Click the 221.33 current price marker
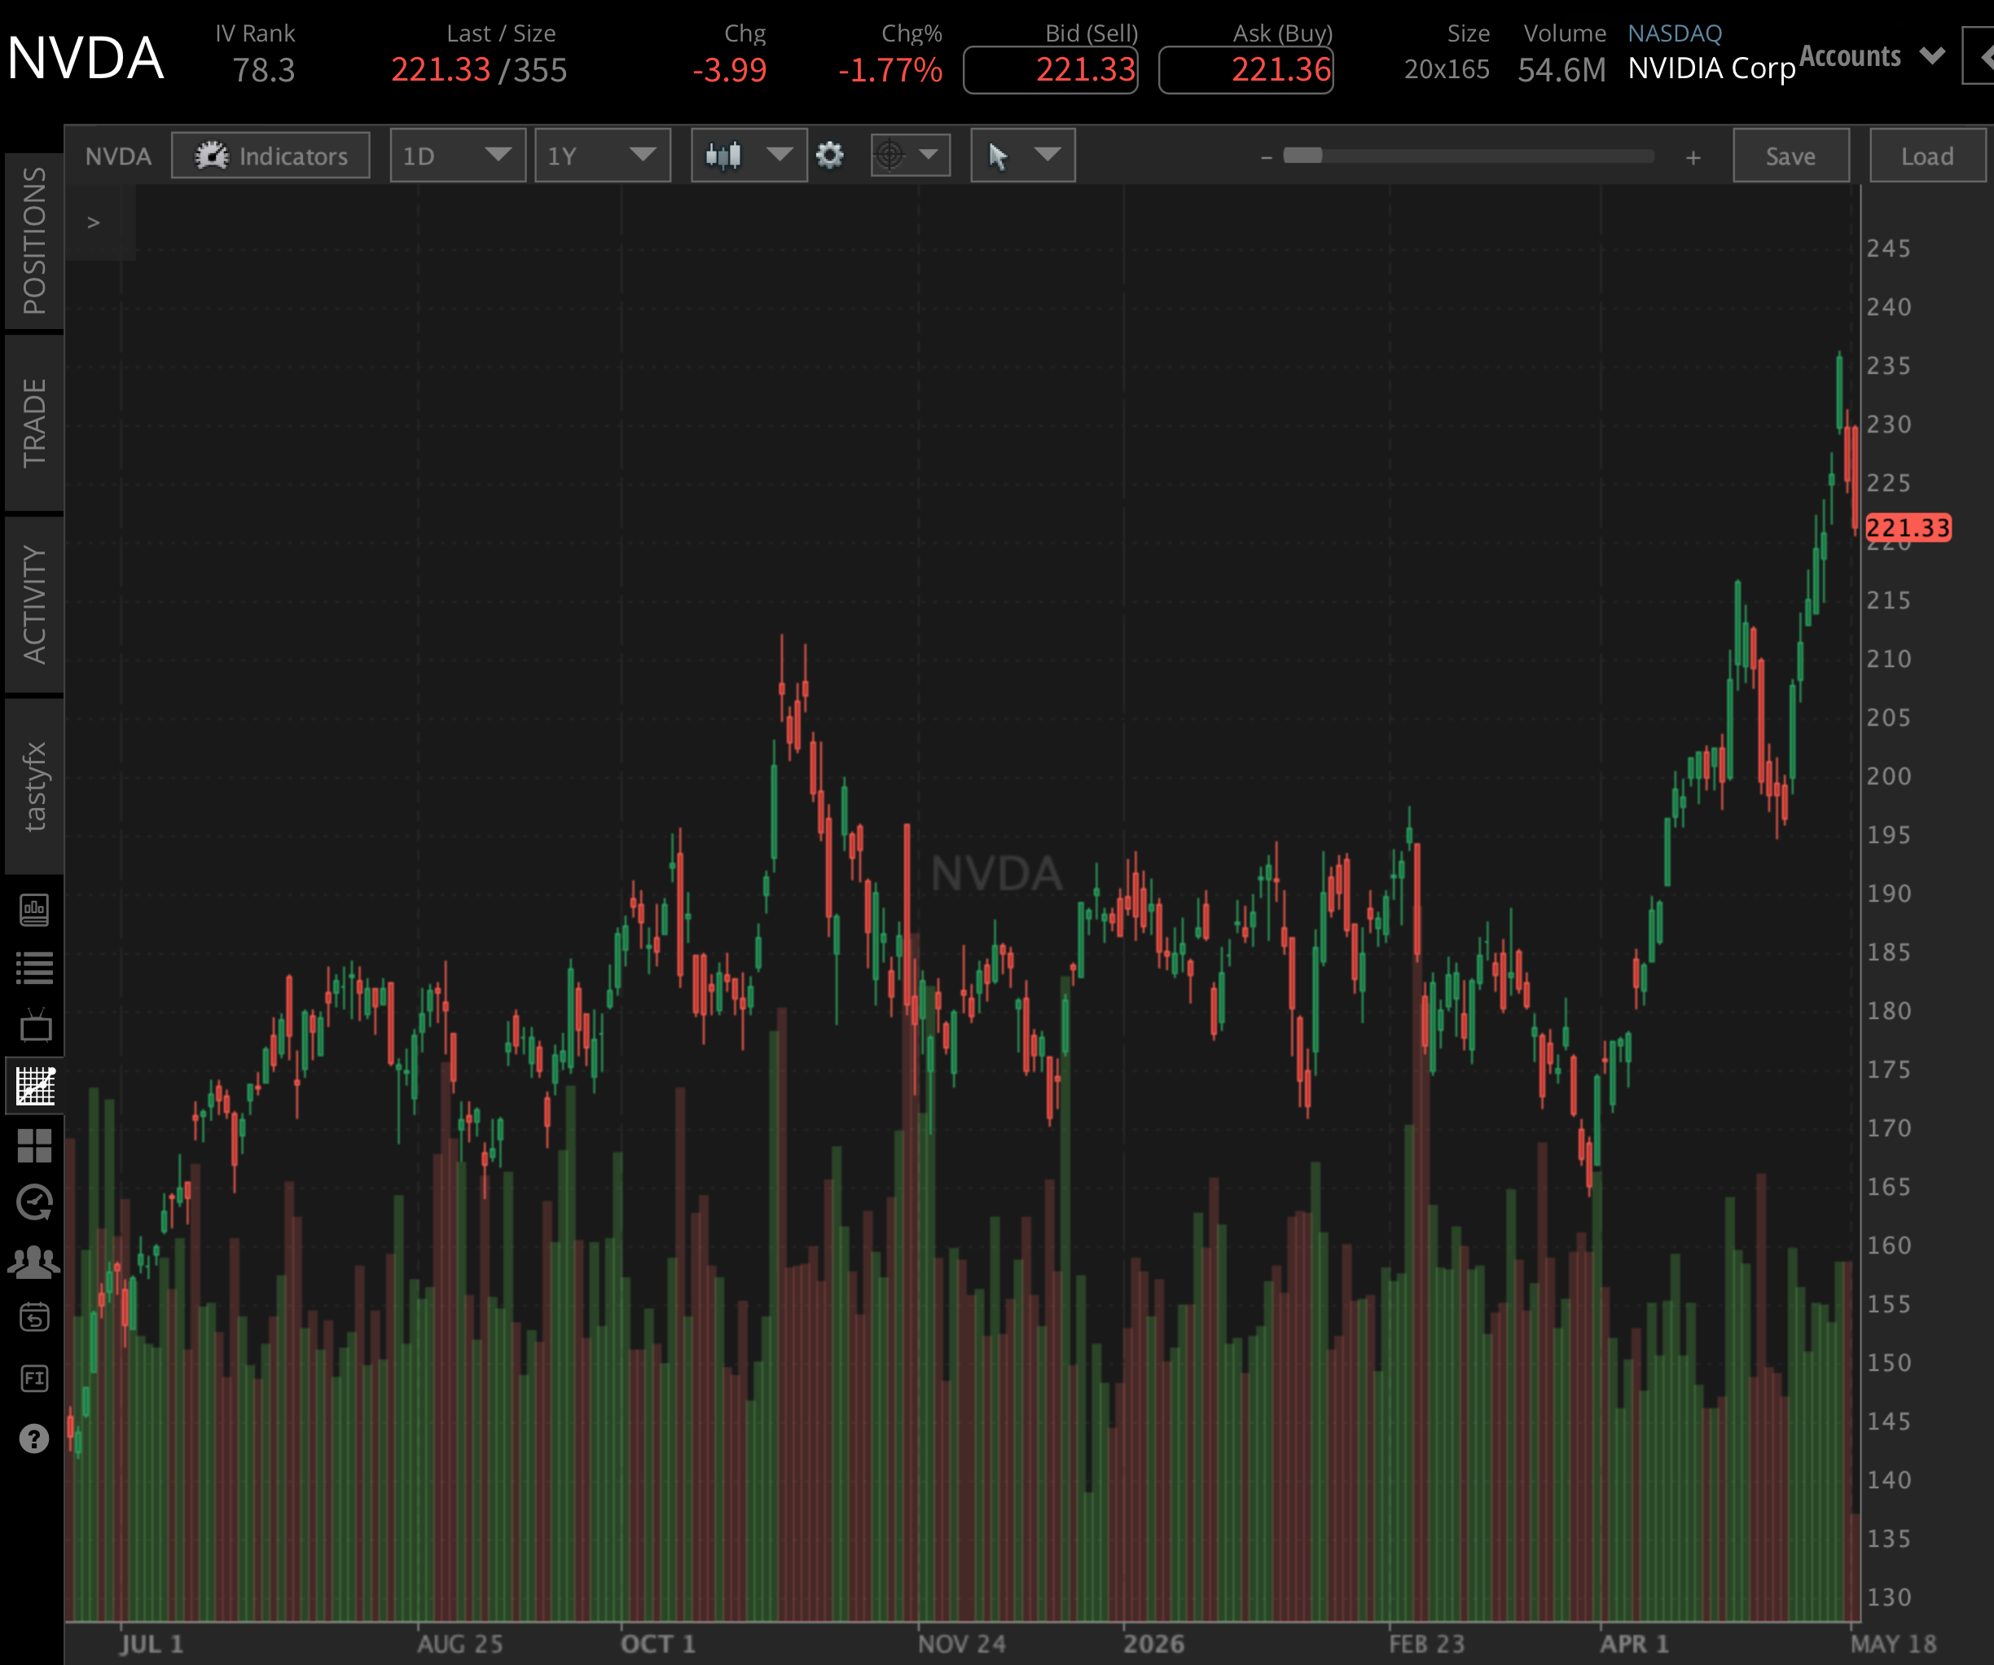The height and width of the screenshot is (1665, 1994). pyautogui.click(x=1908, y=527)
